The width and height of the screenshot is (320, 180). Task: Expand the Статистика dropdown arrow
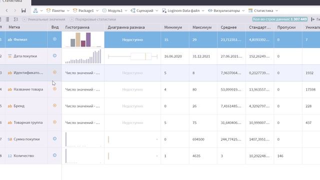point(276,10)
